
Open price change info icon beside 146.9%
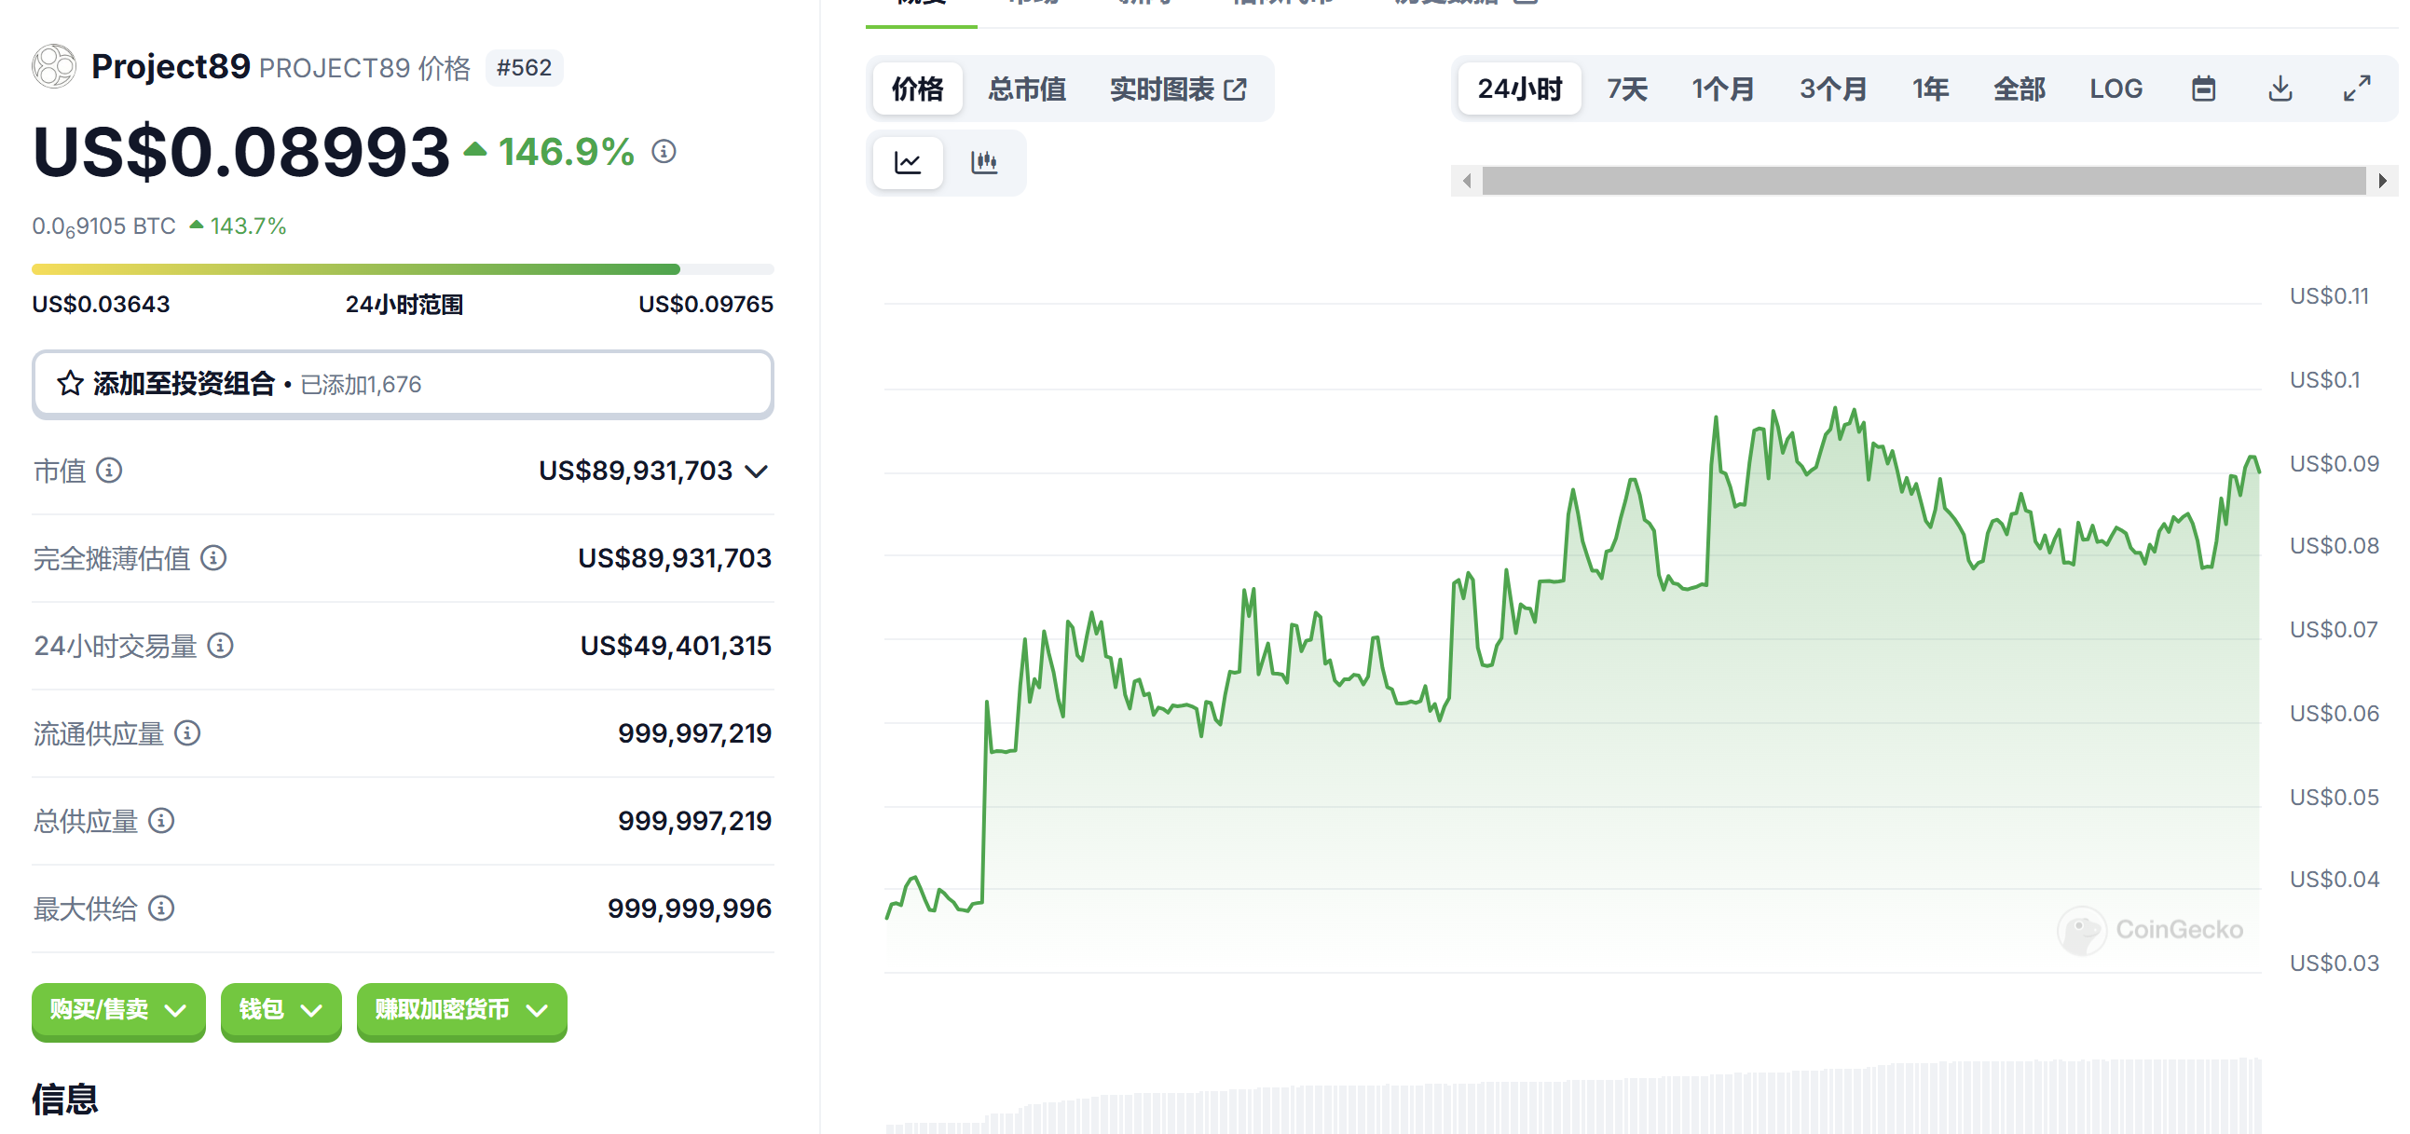click(x=664, y=152)
